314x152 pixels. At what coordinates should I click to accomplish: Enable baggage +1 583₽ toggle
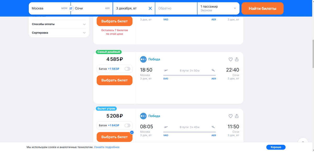(x=127, y=69)
